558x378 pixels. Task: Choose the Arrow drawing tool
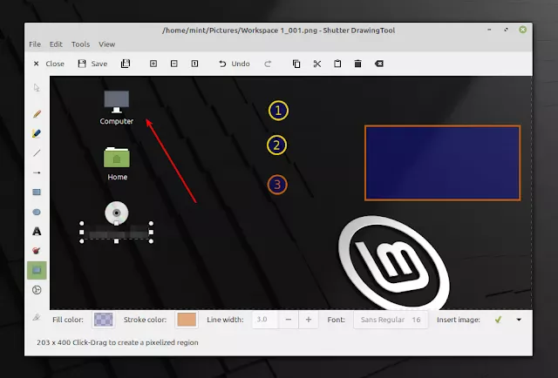[x=37, y=172]
